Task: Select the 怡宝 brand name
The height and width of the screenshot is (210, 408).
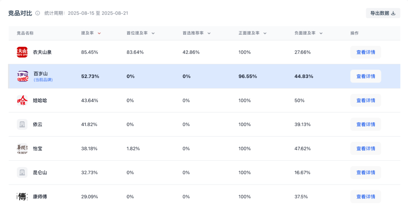Action: (37, 149)
